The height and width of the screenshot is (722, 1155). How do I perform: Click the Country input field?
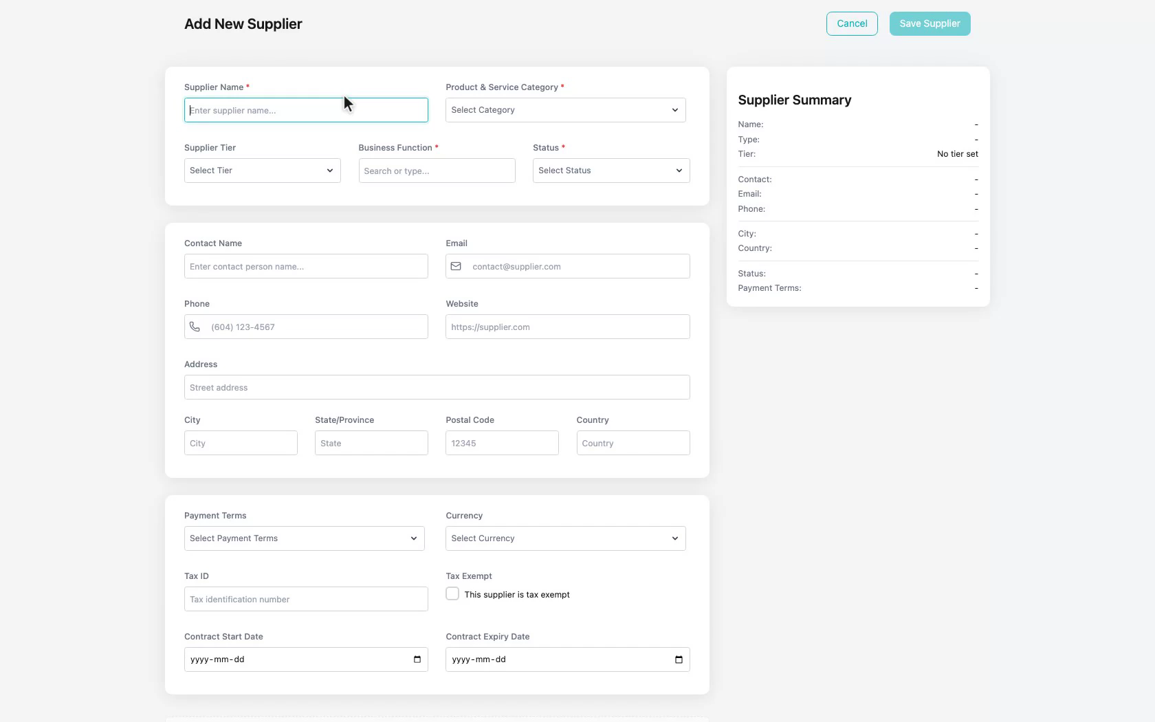[632, 443]
